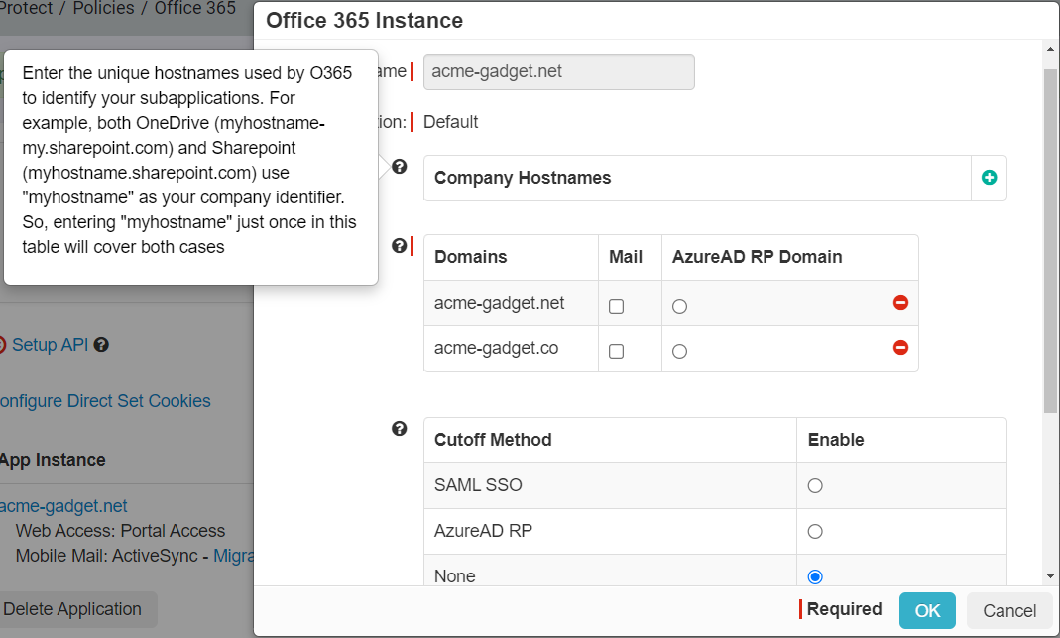This screenshot has height=638, width=1060.
Task: Select AzureAD RP Domain radio for acme-gadget.co
Action: pyautogui.click(x=679, y=351)
